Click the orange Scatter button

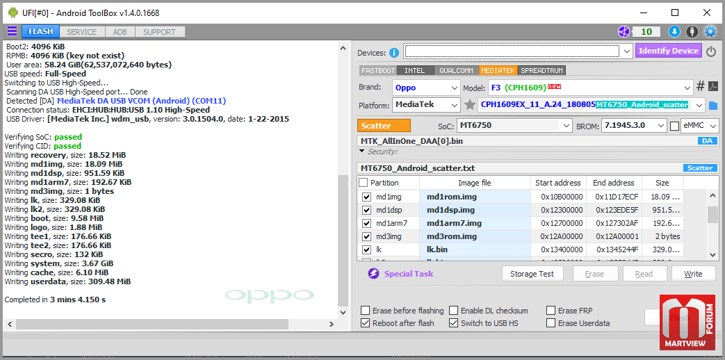click(x=384, y=126)
